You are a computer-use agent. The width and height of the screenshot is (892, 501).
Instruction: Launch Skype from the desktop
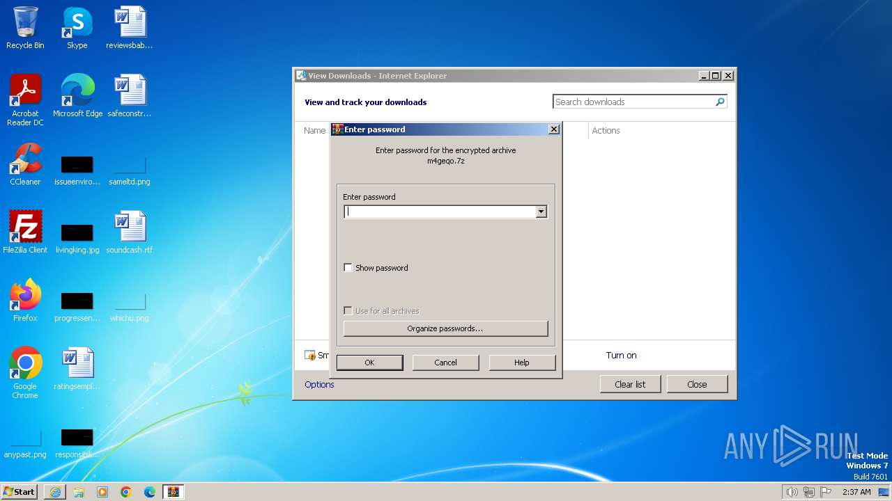click(x=77, y=28)
